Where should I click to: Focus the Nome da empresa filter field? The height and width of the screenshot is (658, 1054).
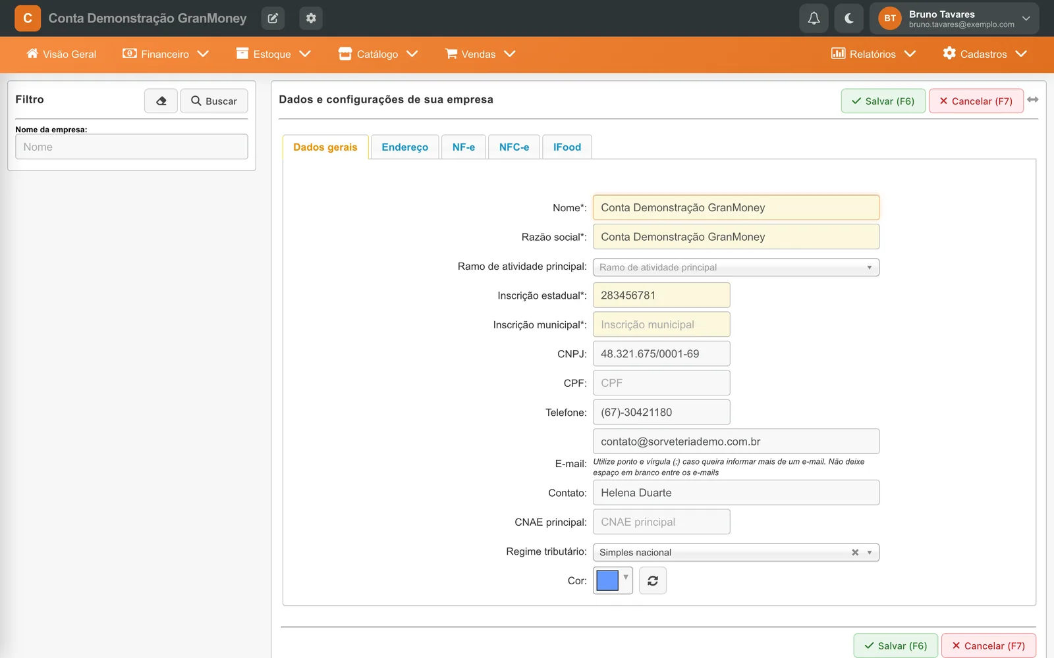click(x=132, y=147)
